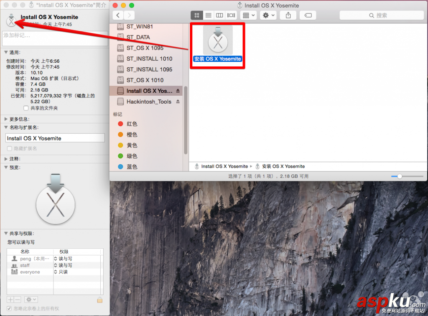Click the Finder search field

coord(381,15)
